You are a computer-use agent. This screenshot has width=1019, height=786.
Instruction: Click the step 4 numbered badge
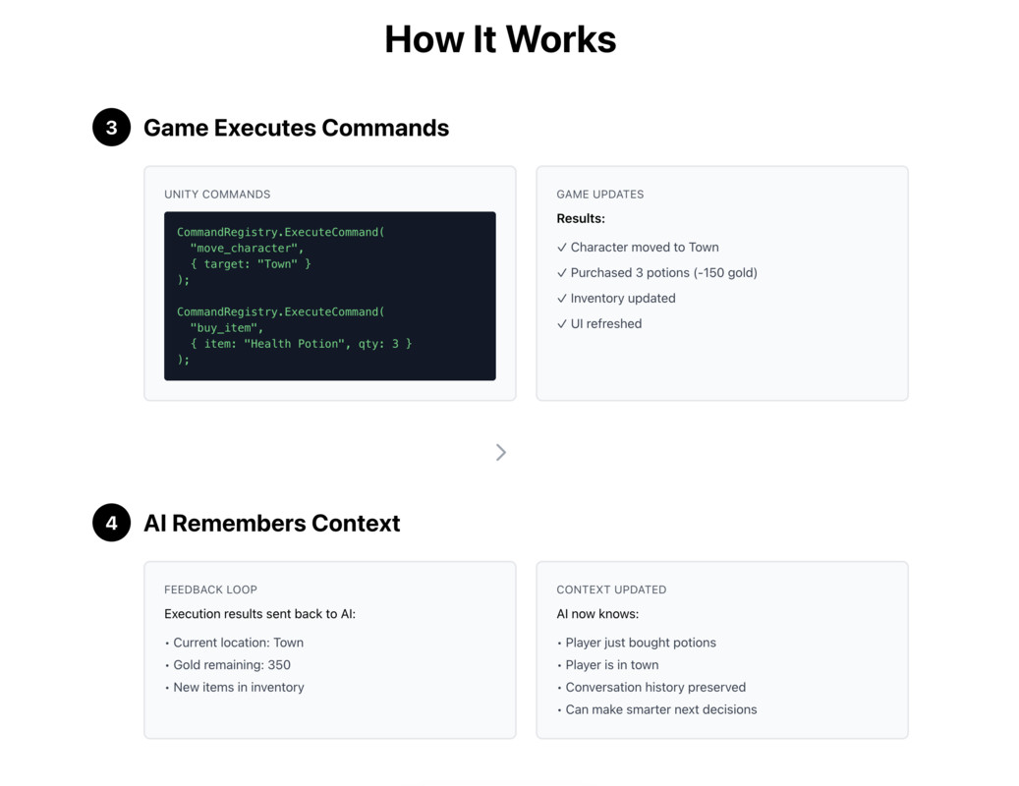click(x=111, y=523)
